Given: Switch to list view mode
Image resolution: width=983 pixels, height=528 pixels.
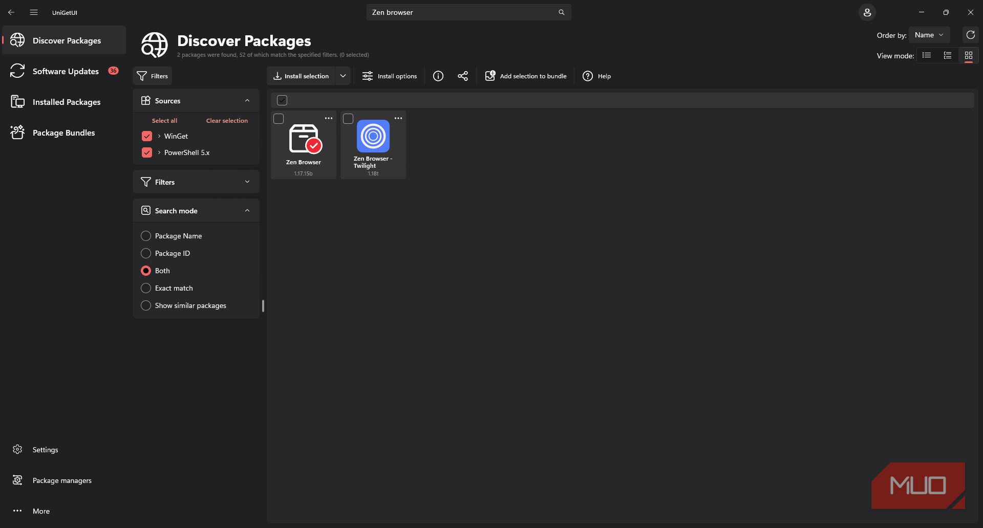Looking at the screenshot, I should (x=927, y=55).
